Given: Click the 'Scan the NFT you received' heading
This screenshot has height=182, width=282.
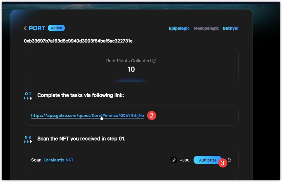Looking at the screenshot, I should click(81, 139).
